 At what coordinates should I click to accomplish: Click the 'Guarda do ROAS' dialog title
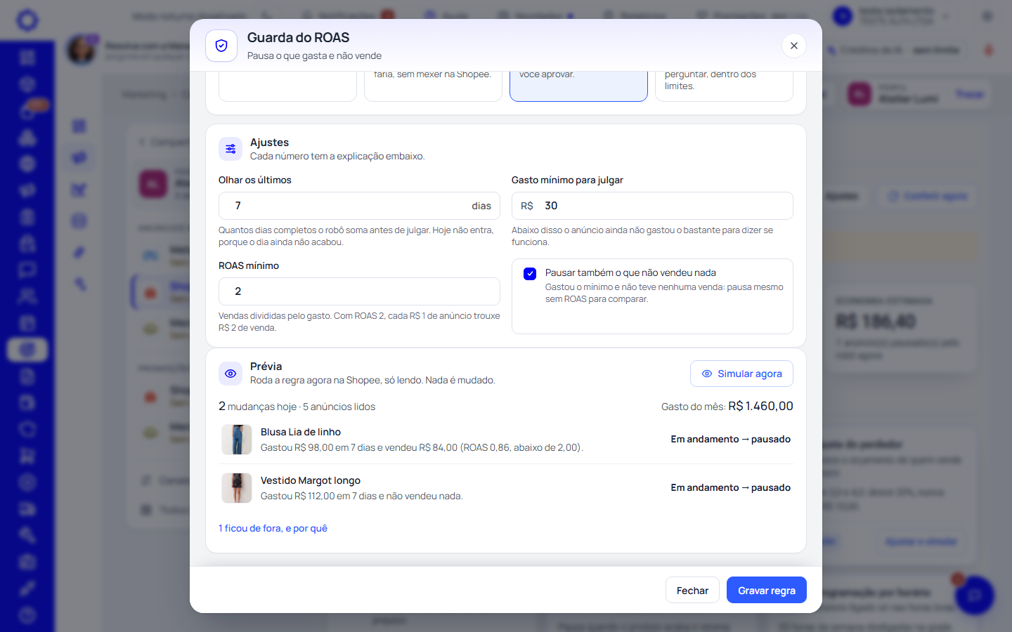point(298,38)
